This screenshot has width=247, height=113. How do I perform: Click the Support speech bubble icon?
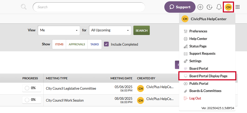[172, 7]
